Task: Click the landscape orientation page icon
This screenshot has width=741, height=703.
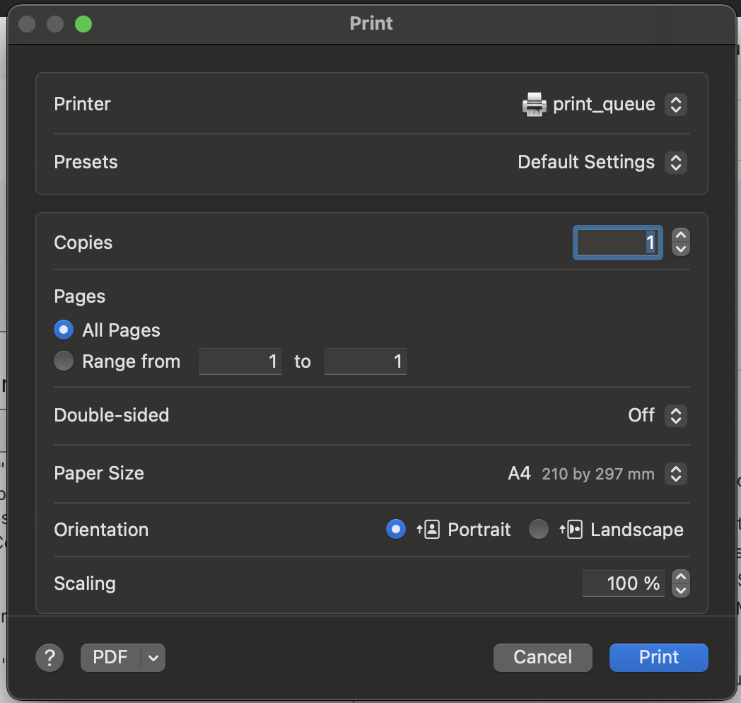Action: click(x=571, y=530)
